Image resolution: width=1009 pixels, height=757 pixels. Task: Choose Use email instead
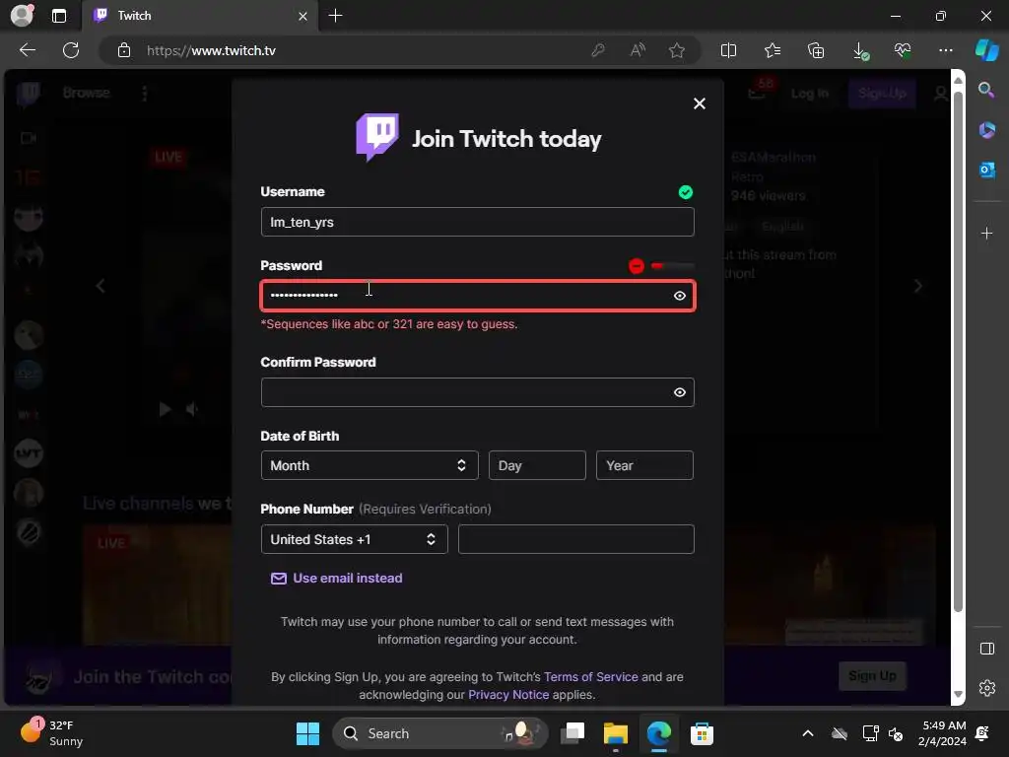(x=337, y=578)
